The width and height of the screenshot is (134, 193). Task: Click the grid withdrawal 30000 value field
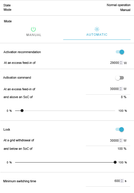click(x=114, y=140)
